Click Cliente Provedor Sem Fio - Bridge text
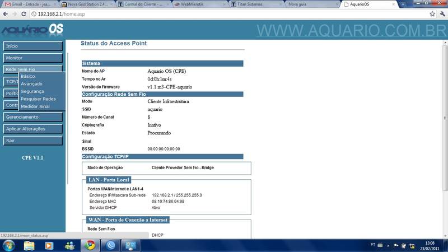This screenshot has height=252, width=448. click(x=183, y=167)
